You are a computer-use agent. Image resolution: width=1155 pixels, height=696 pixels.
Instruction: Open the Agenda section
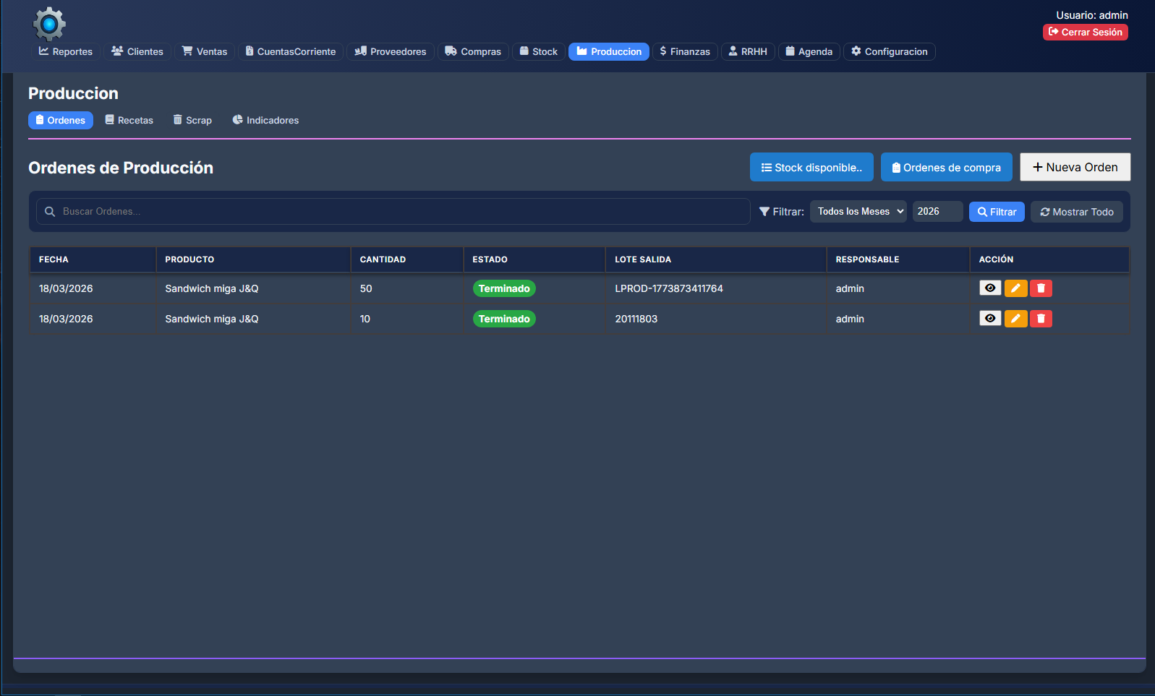[x=809, y=51]
